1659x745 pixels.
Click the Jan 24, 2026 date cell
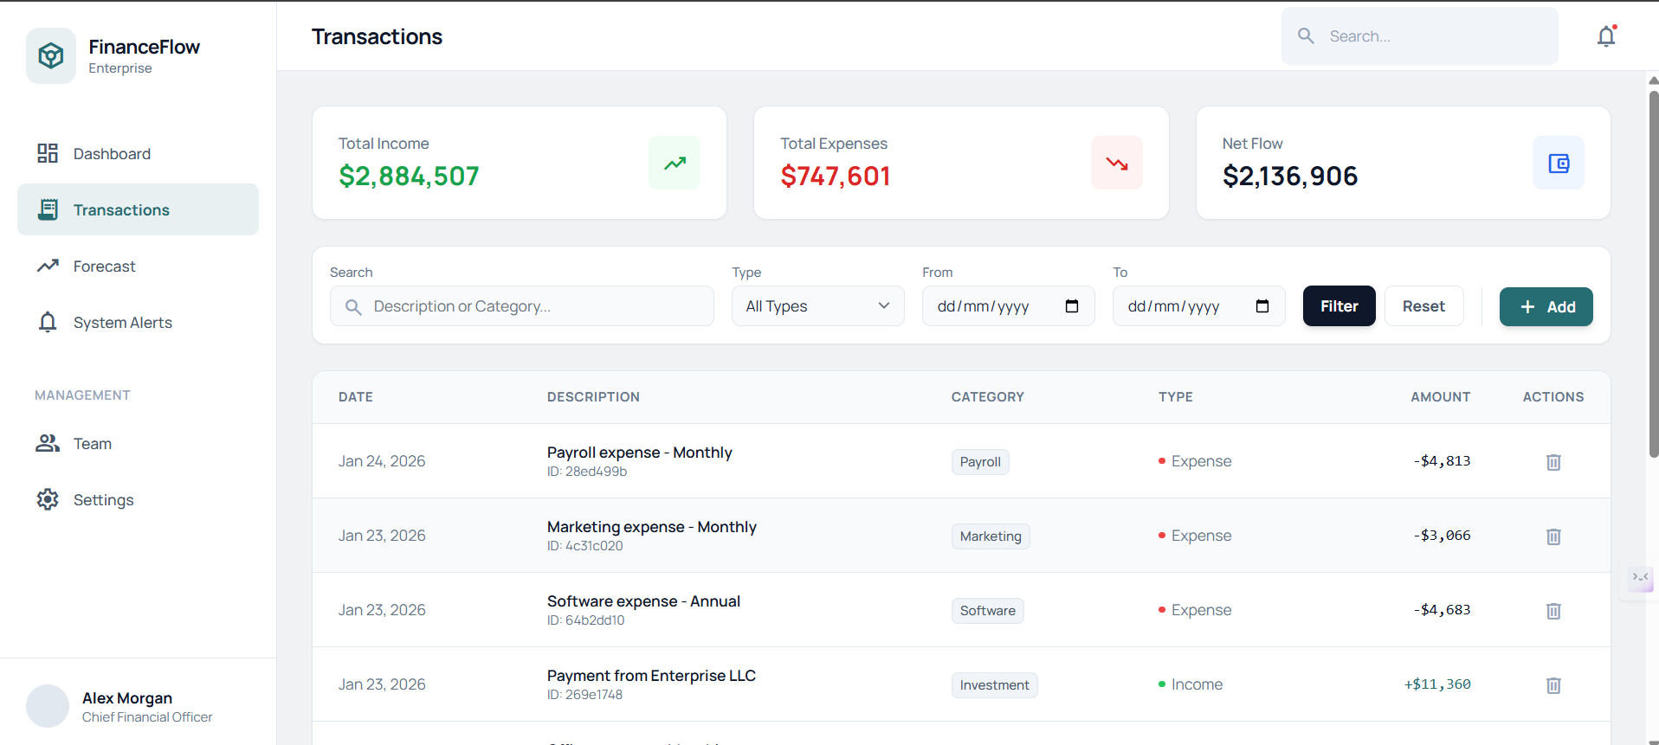pos(382,461)
